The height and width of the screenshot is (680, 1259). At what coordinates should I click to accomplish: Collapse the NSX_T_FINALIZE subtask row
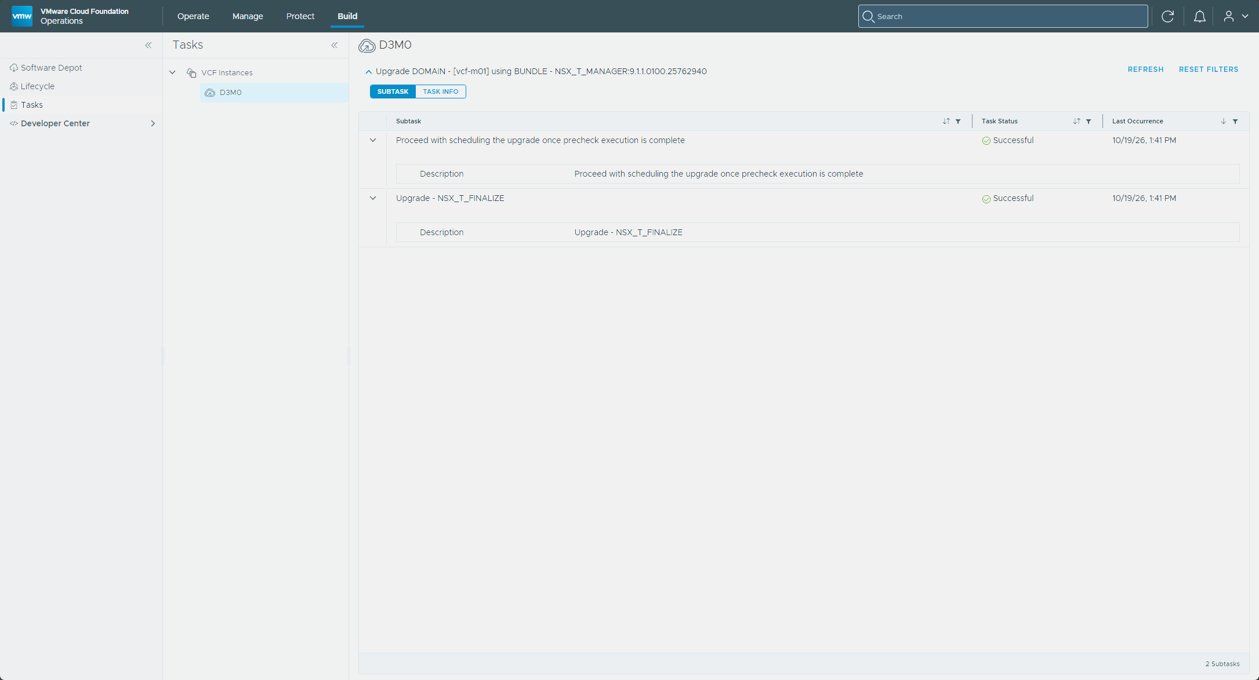(x=373, y=198)
